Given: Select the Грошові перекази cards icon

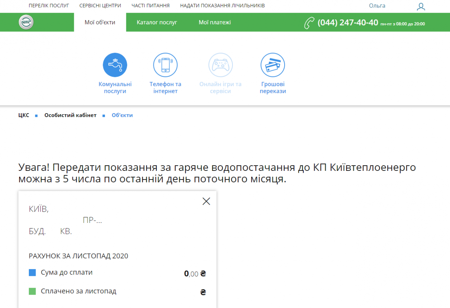Looking at the screenshot, I should [273, 65].
